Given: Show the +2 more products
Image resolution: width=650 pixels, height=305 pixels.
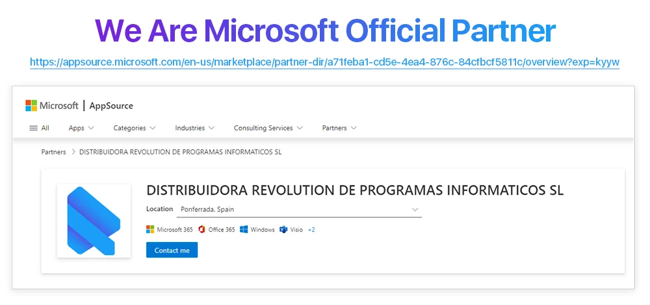Looking at the screenshot, I should 311,230.
